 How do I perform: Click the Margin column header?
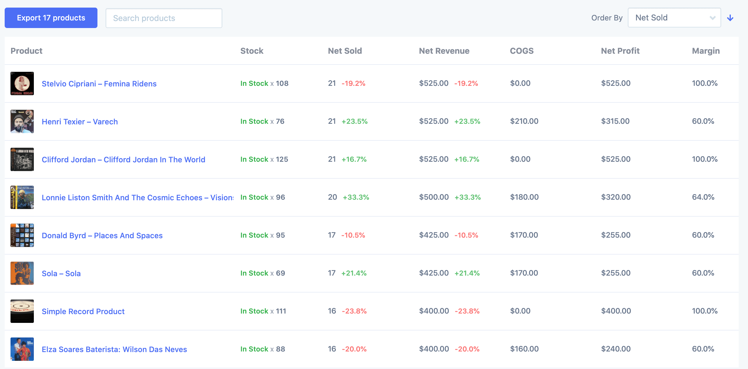[706, 51]
